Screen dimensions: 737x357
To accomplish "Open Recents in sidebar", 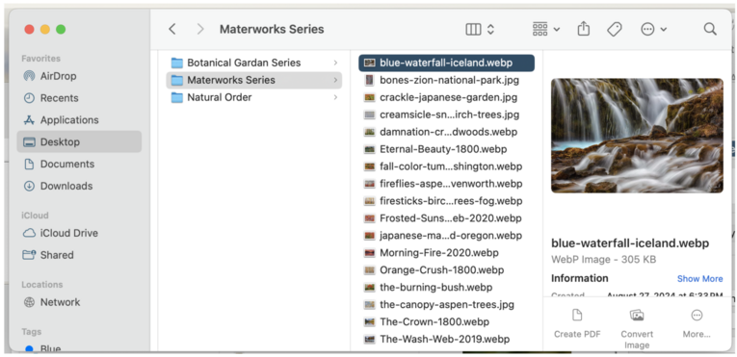I will pyautogui.click(x=79, y=98).
